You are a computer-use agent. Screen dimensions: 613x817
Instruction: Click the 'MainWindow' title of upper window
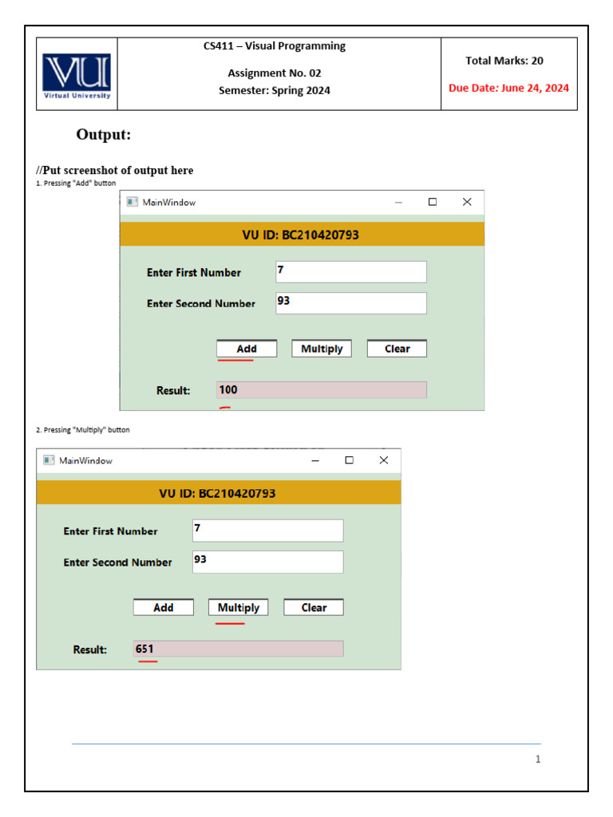[x=169, y=202]
